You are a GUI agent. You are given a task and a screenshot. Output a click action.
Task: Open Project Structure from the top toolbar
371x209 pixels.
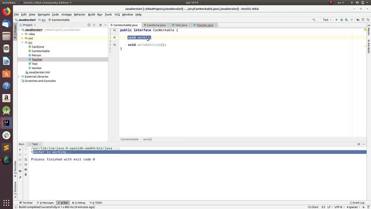358,20
